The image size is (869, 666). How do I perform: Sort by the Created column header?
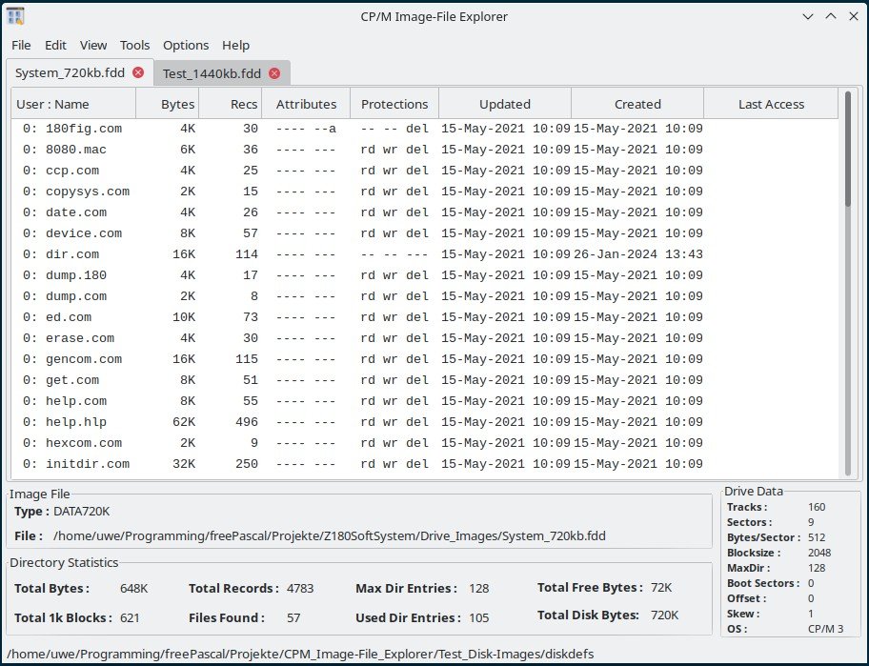[x=637, y=104]
